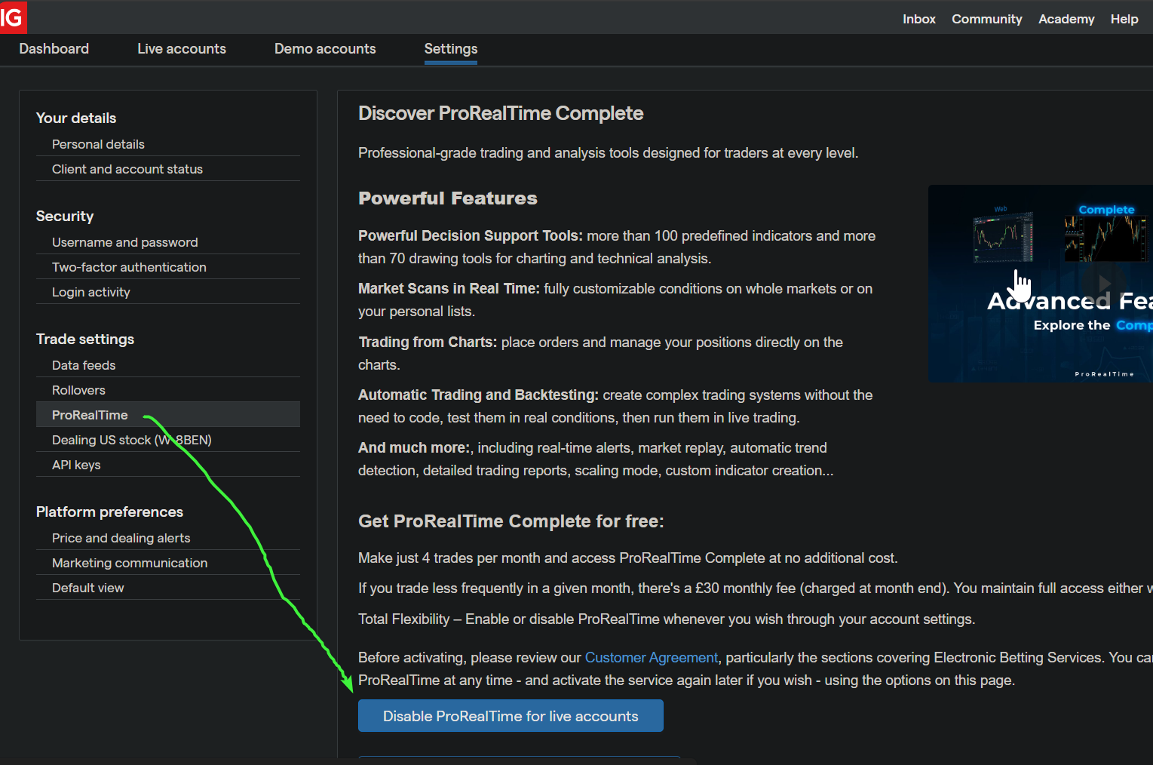Click Disable ProRealTime for live accounts
Viewport: 1153px width, 765px height.
pos(511,716)
